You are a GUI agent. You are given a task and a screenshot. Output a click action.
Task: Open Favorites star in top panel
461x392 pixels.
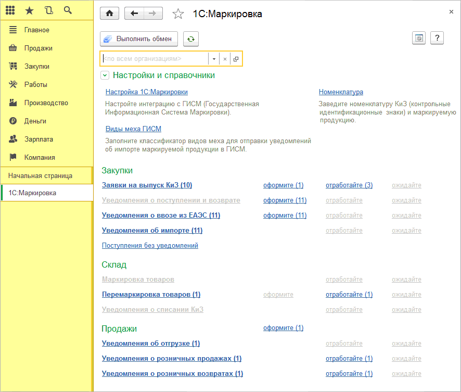[x=30, y=10]
